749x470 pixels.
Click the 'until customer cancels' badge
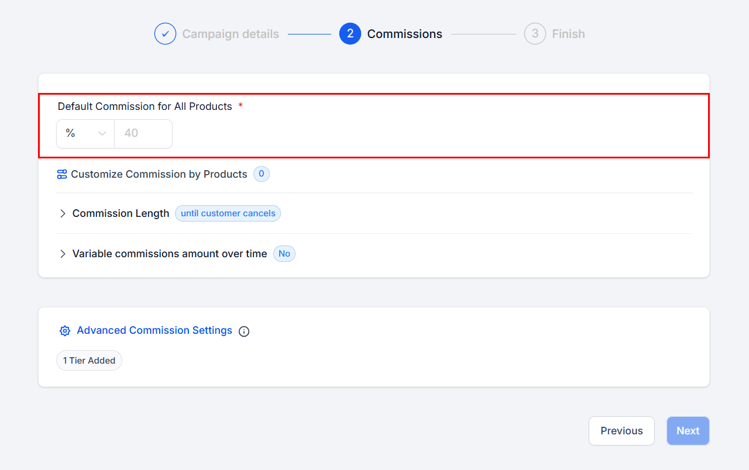[x=228, y=213]
